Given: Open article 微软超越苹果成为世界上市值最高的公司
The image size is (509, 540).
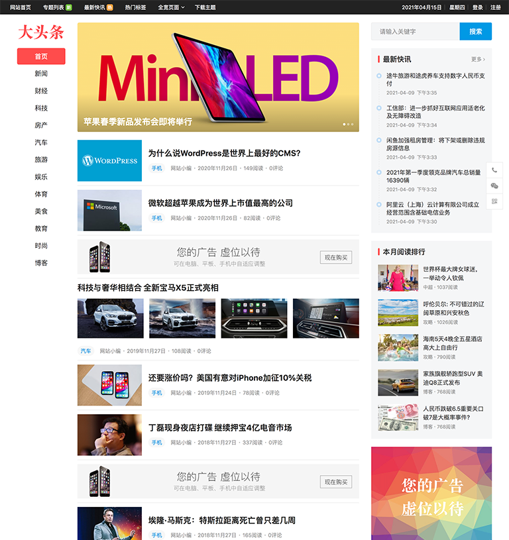Looking at the screenshot, I should tap(220, 203).
